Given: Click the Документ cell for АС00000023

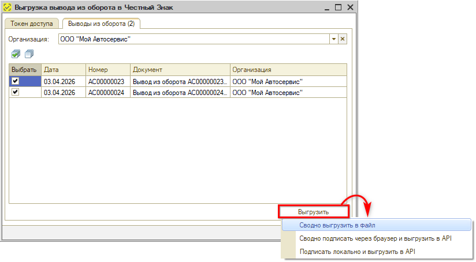Looking at the screenshot, I should point(180,81).
